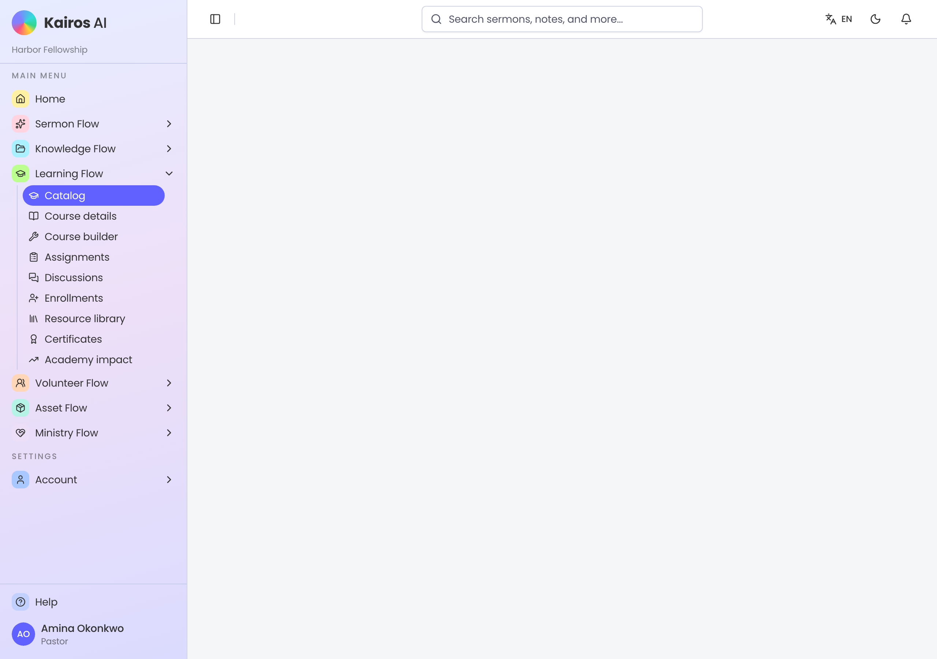Expand the Asset Flow chevron
Screen dimensions: 937x659
tap(169, 408)
